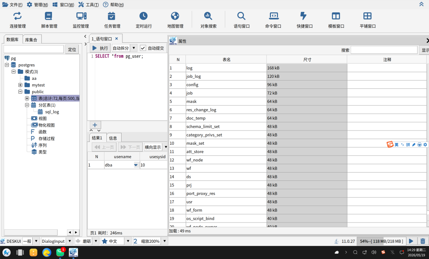Open the 横向显示 dropdown
Image resolution: width=429 pixels, height=259 pixels.
click(x=166, y=147)
